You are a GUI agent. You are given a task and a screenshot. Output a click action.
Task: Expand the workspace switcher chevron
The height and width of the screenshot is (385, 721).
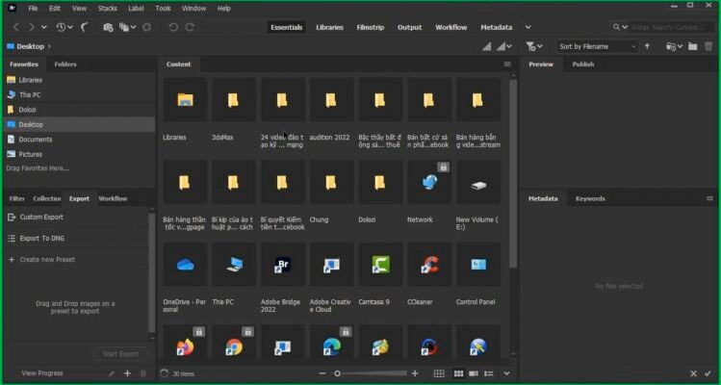528,27
